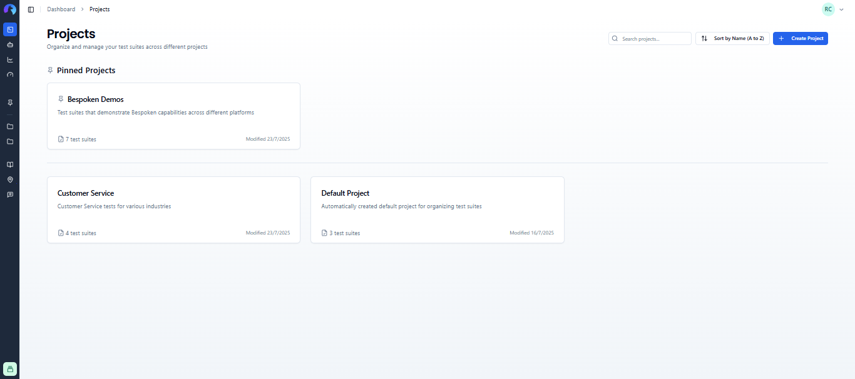Click the Organize and manage your test suites subtitle
This screenshot has height=379, width=855.
(127, 47)
